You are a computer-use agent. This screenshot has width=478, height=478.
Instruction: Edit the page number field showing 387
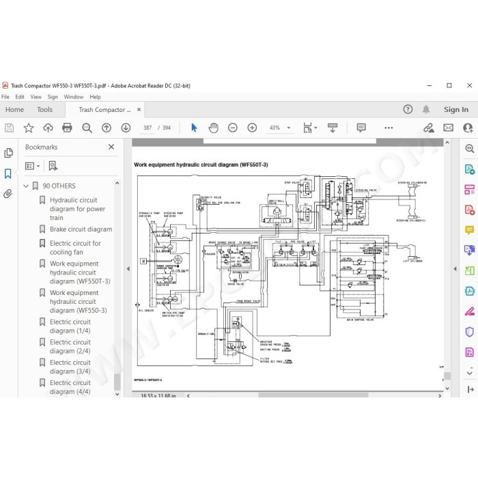(x=147, y=128)
